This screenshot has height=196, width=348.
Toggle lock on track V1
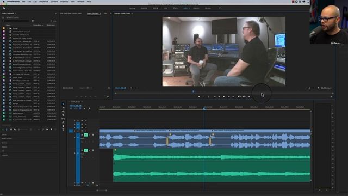[x=74, y=131]
